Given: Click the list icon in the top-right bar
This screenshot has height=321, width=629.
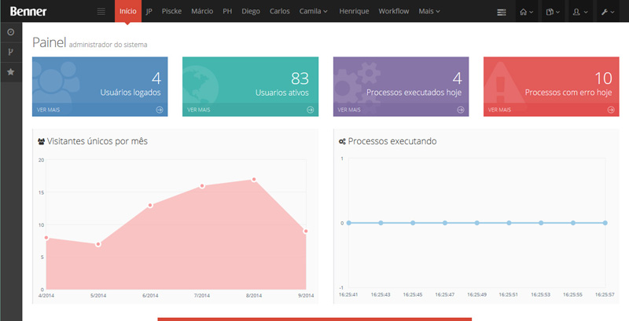Looking at the screenshot, I should pyautogui.click(x=502, y=12).
